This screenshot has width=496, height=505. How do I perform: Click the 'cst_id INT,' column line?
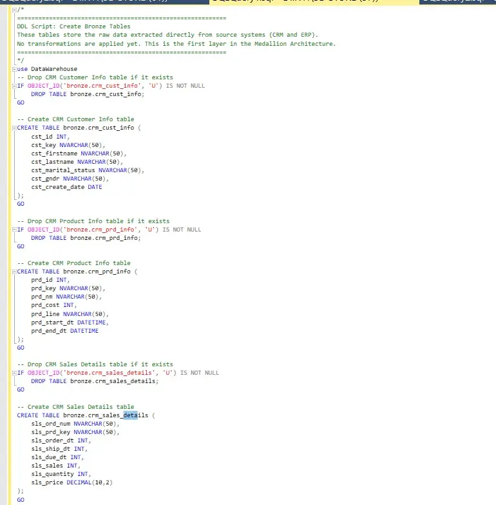(50, 137)
